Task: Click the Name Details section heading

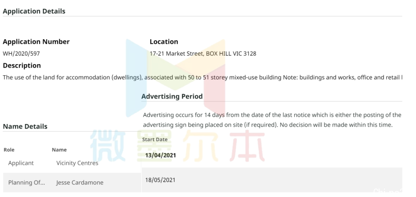Action: point(25,126)
